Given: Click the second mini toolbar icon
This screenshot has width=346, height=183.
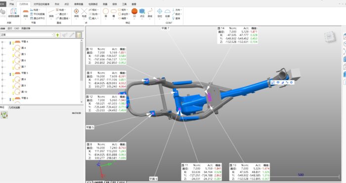Looking at the screenshot, I should [x=278, y=82].
